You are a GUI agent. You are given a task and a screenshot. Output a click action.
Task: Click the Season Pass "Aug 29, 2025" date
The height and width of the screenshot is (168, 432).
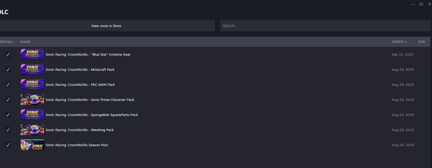(x=403, y=145)
